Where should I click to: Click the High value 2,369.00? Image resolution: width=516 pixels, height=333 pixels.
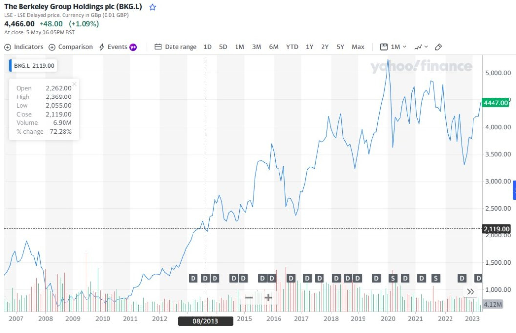59,97
